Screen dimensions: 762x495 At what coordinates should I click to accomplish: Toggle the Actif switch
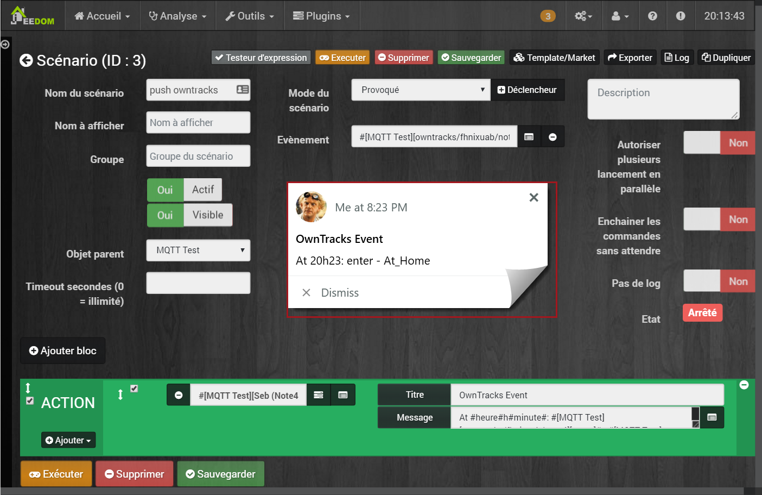point(185,190)
